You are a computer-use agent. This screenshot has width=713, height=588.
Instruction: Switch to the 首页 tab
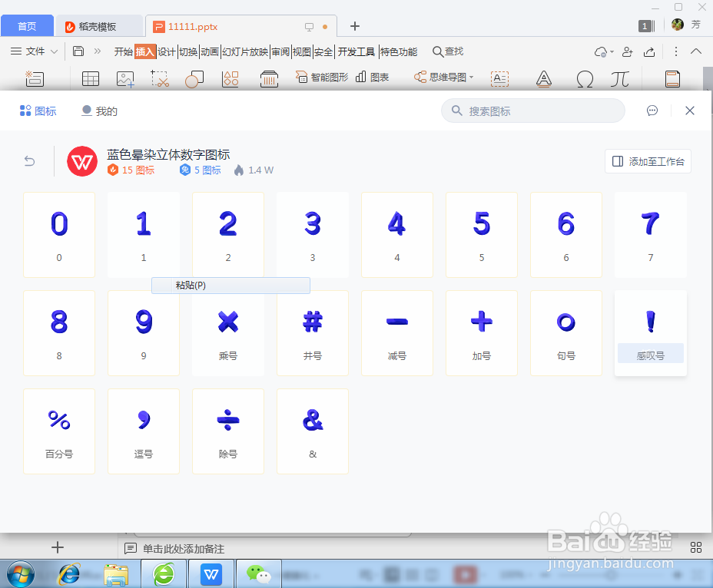pyautogui.click(x=27, y=26)
